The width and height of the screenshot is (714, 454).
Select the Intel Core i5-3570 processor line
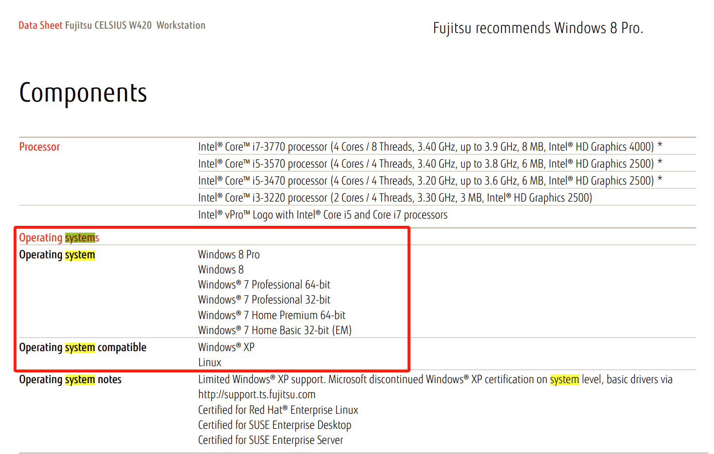430,164
